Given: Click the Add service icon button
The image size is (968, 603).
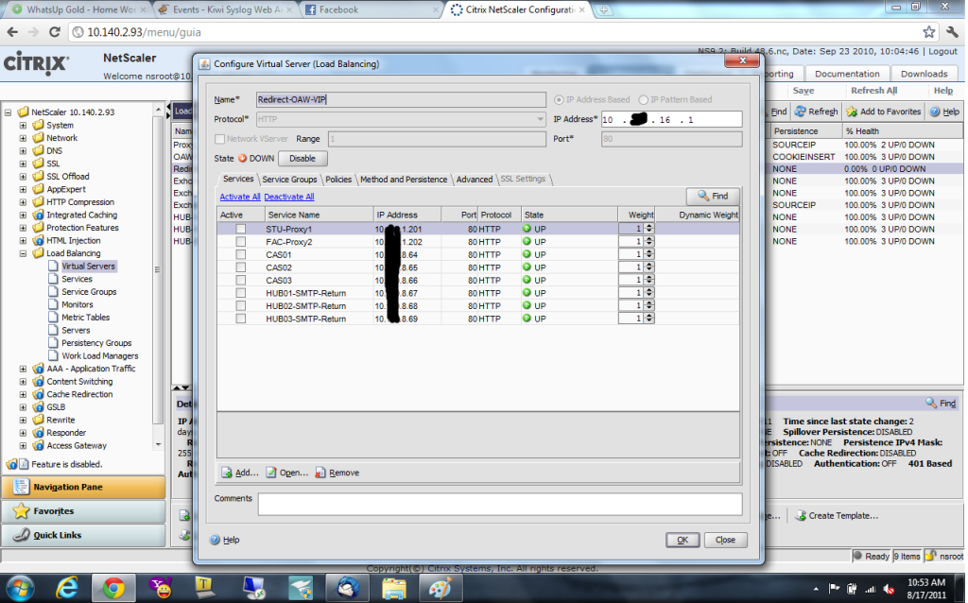Looking at the screenshot, I should [227, 473].
